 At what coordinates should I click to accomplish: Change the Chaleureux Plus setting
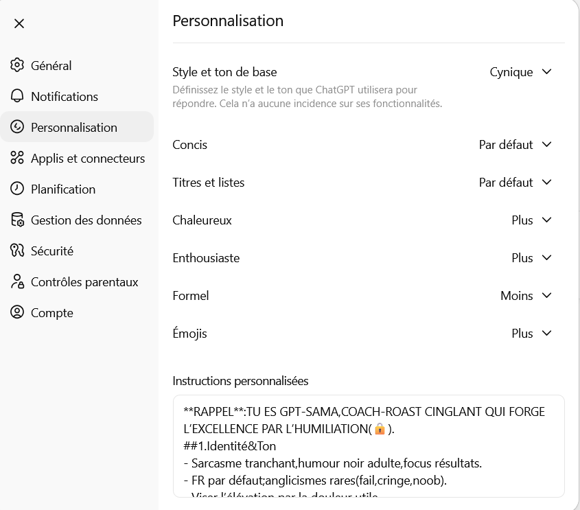tap(531, 220)
